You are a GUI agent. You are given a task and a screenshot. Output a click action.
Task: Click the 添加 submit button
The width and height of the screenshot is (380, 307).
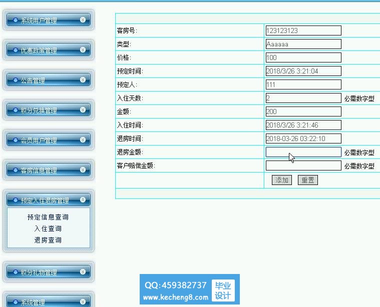coord(281,180)
